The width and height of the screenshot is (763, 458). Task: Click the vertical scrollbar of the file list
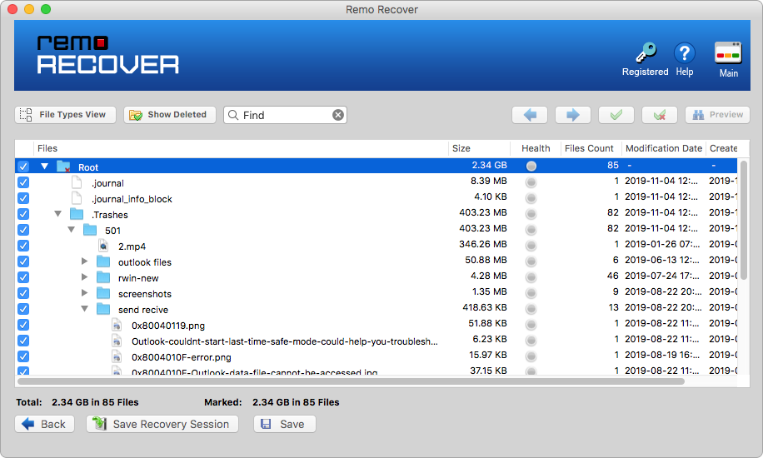coord(744,220)
